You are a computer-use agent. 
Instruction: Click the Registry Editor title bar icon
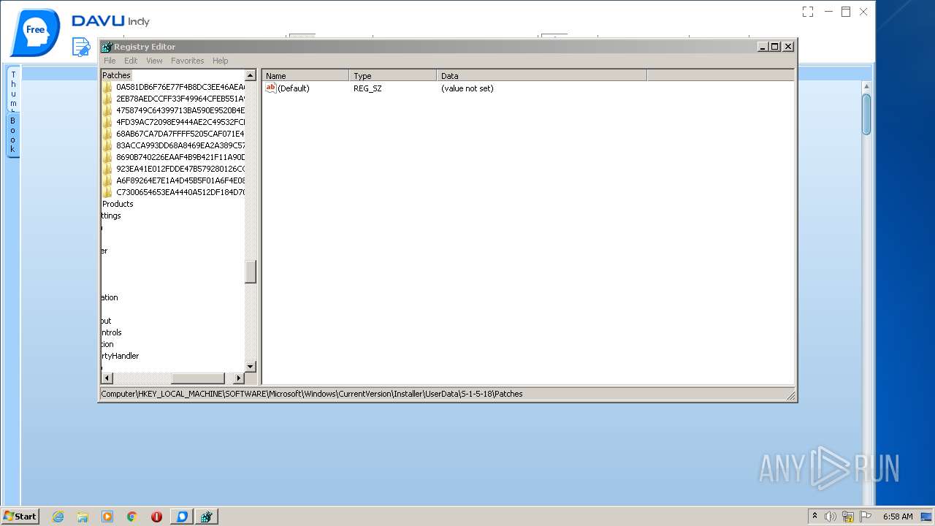(107, 47)
